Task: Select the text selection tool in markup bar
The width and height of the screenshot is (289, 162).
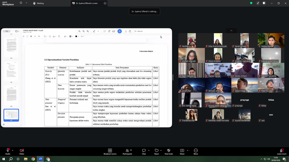Action: [x=23, y=36]
